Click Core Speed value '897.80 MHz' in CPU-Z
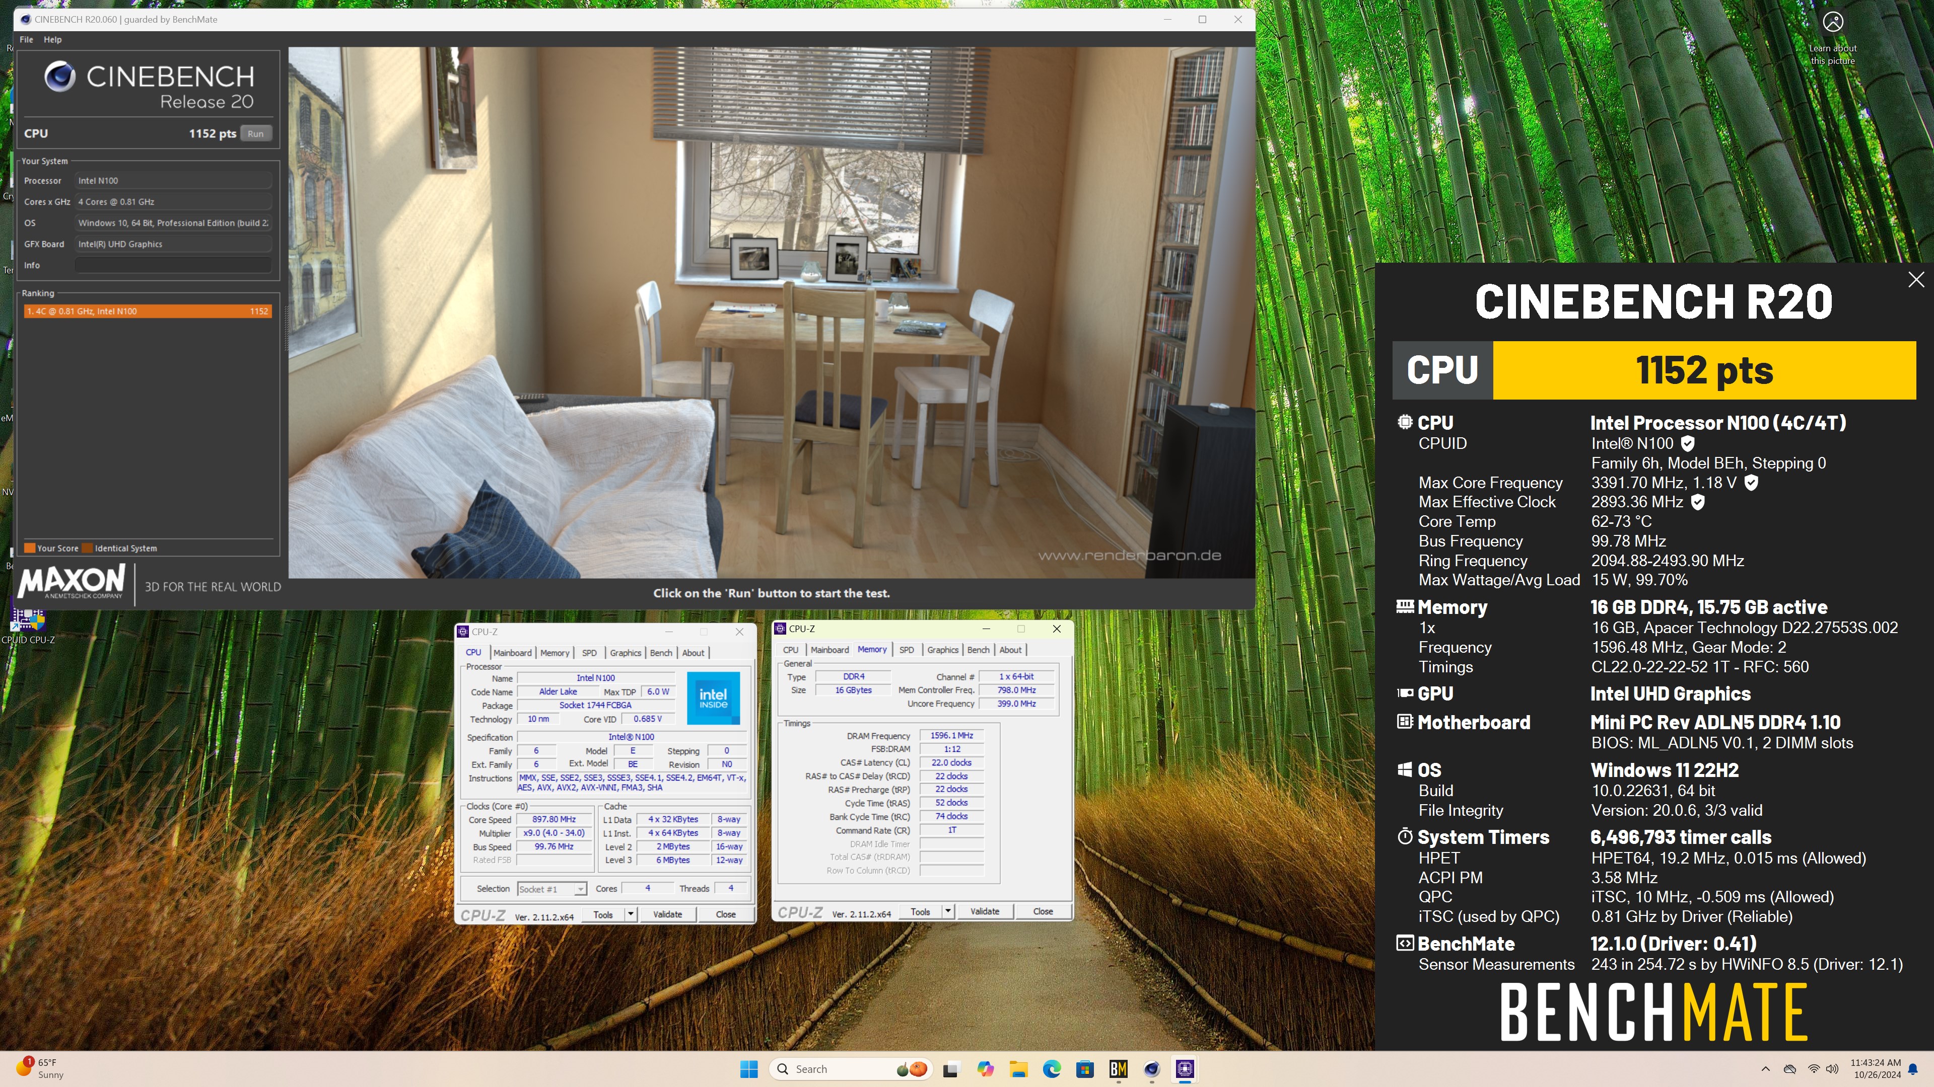 tap(554, 819)
